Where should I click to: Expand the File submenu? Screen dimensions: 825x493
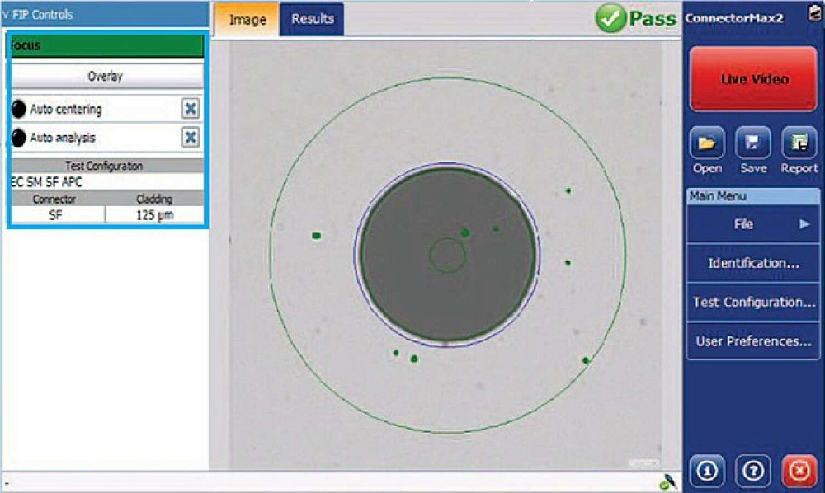pos(752,224)
